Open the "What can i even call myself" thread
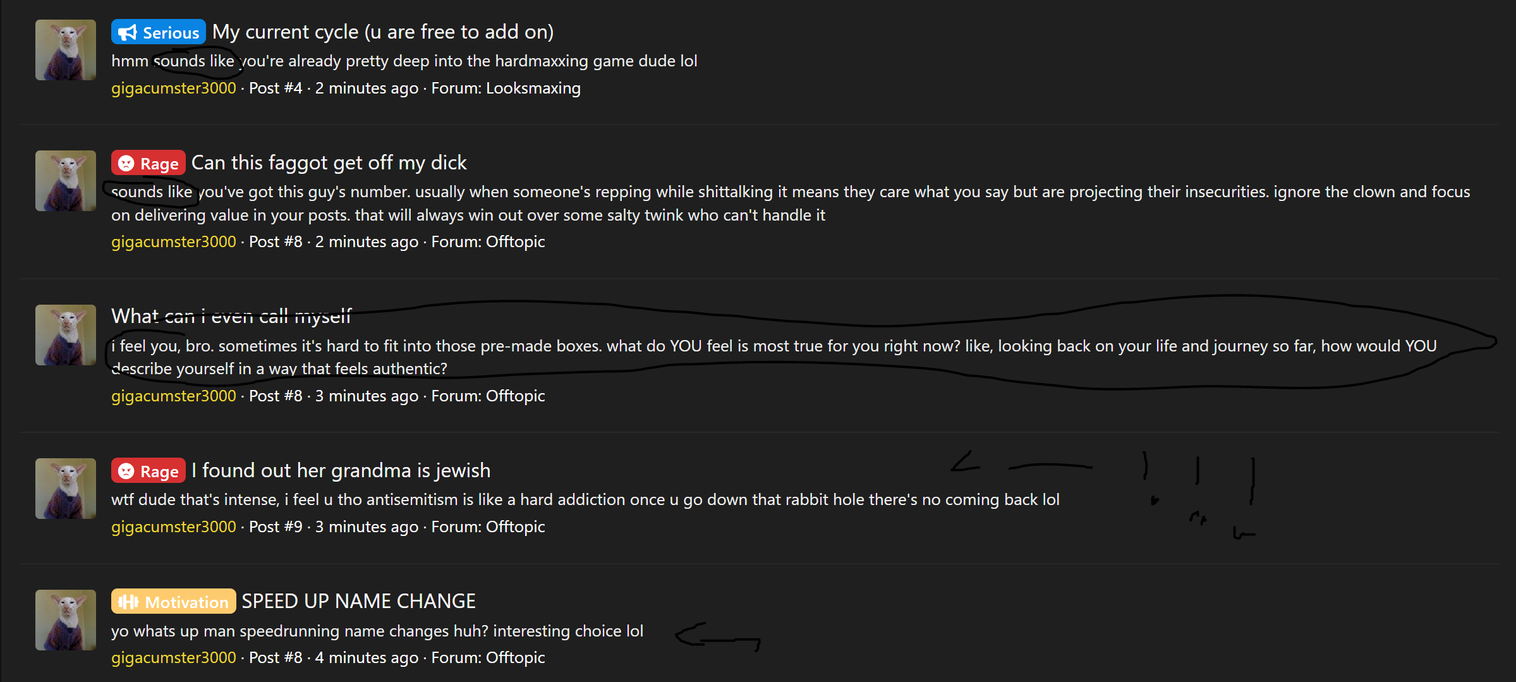Screen dimensions: 1516x682 pos(231,316)
